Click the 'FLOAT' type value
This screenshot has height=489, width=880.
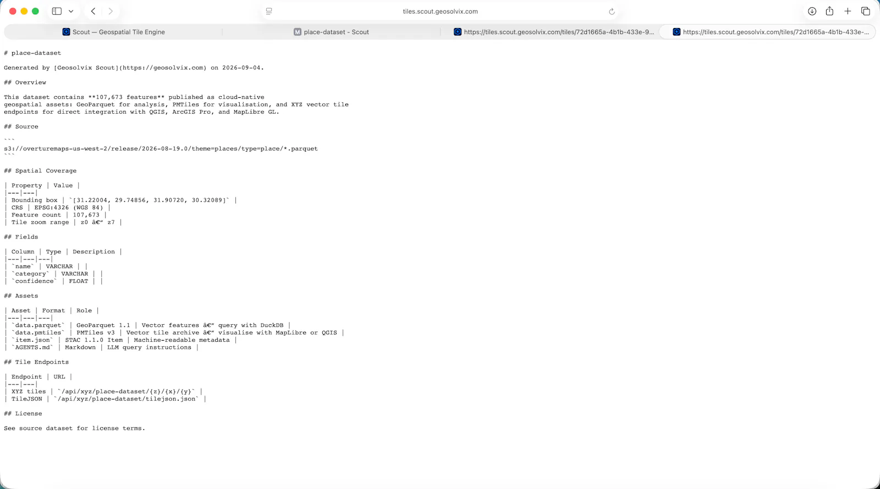[79, 281]
